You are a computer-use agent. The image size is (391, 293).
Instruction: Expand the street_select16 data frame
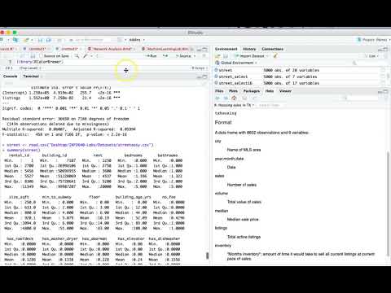(x=216, y=83)
